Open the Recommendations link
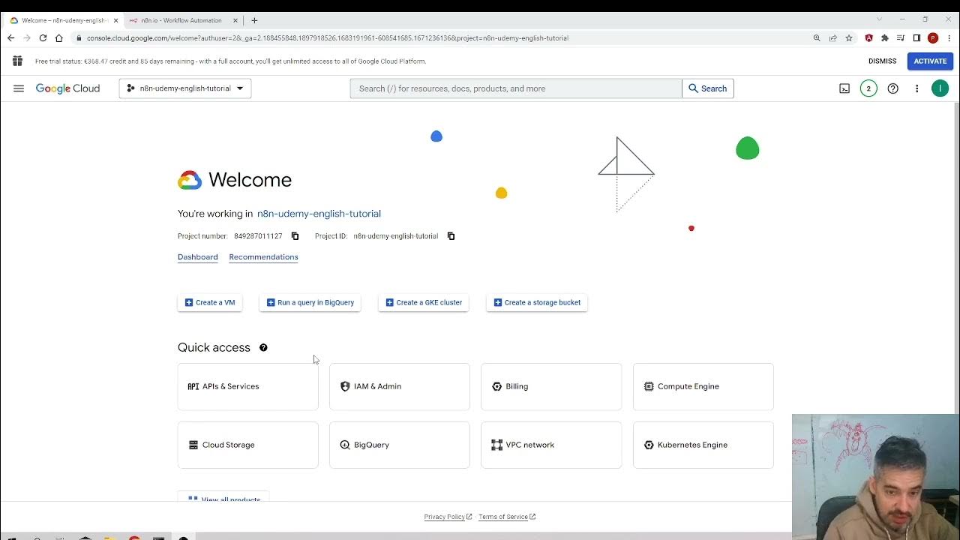Screen dimensions: 960x540 tap(263, 257)
